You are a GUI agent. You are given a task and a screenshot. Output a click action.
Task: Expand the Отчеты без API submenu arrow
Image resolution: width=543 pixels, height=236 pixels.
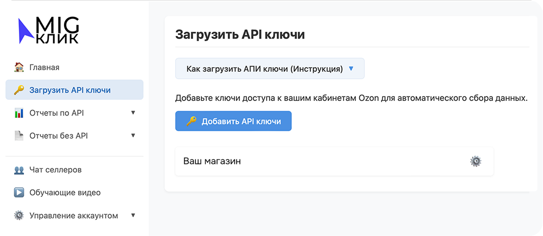point(133,136)
